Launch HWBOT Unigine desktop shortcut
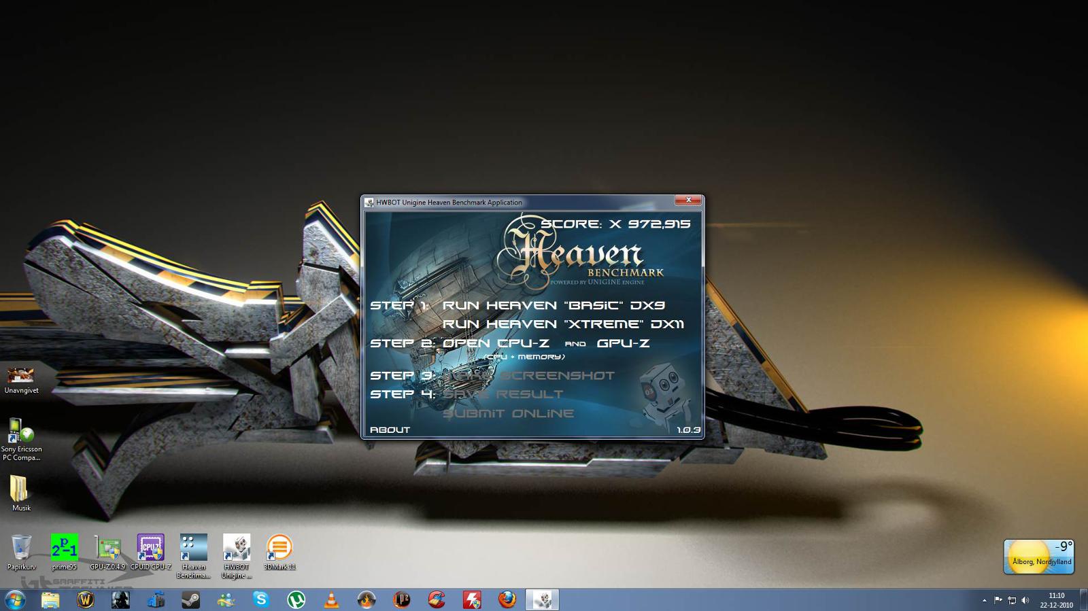The image size is (1088, 611). click(x=236, y=556)
